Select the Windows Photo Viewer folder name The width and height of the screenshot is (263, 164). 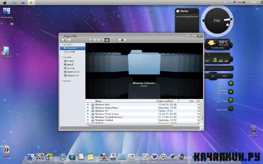[107, 114]
